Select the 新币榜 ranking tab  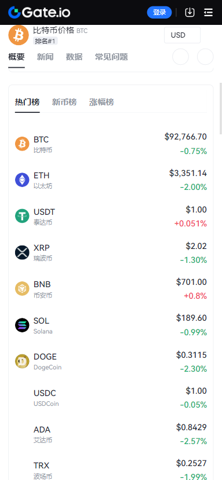[x=64, y=102]
